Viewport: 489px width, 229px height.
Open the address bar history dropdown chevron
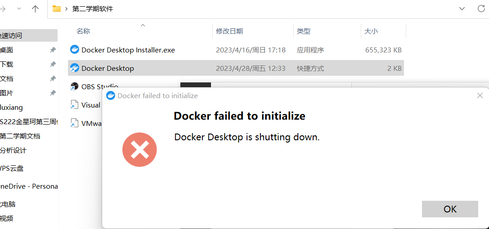[x=462, y=9]
